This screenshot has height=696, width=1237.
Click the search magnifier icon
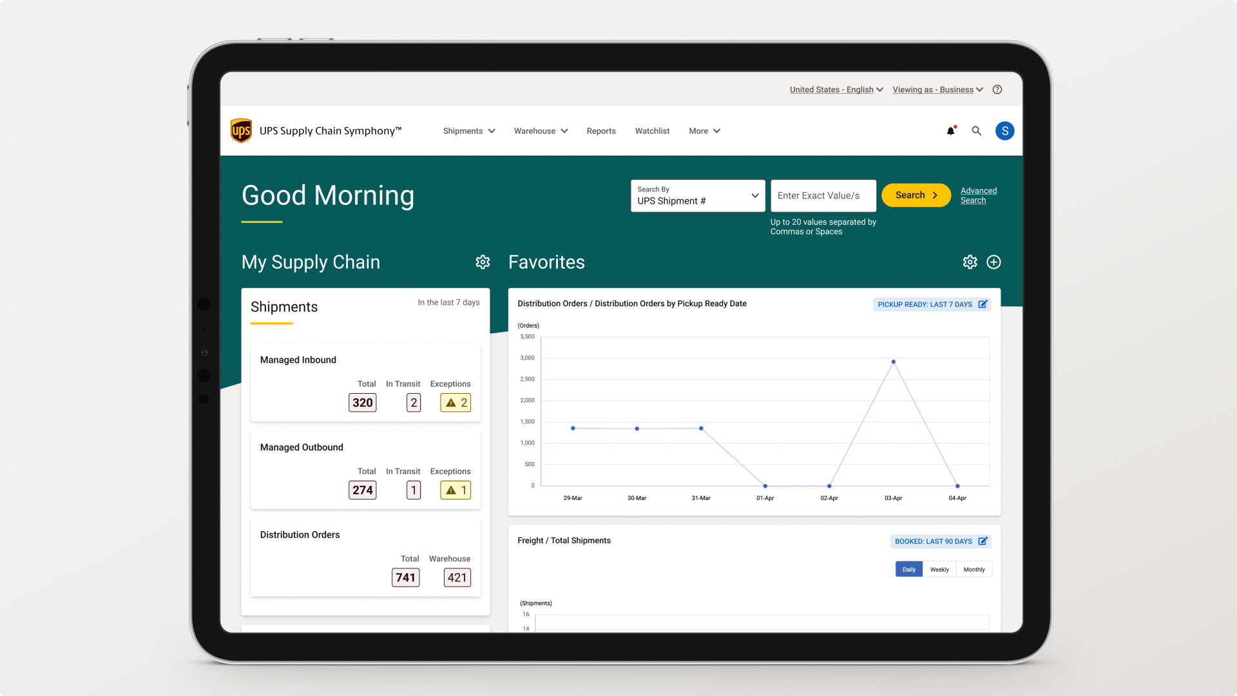click(976, 130)
